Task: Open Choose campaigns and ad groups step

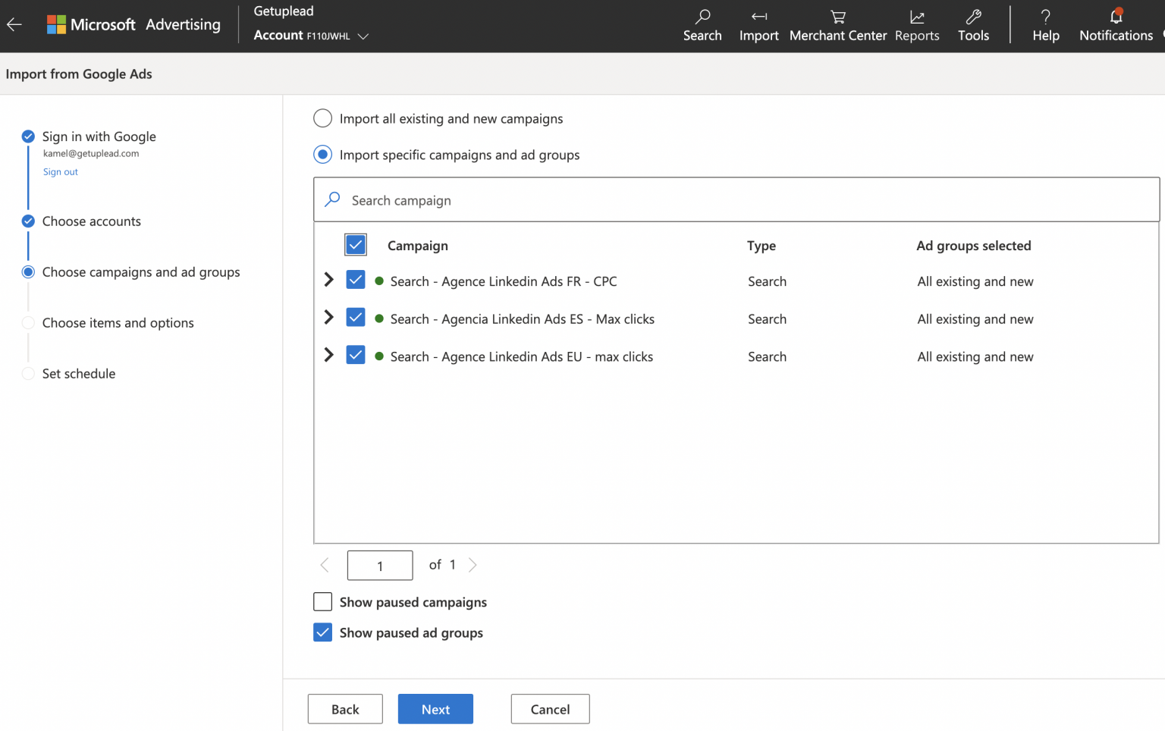Action: pyautogui.click(x=141, y=272)
